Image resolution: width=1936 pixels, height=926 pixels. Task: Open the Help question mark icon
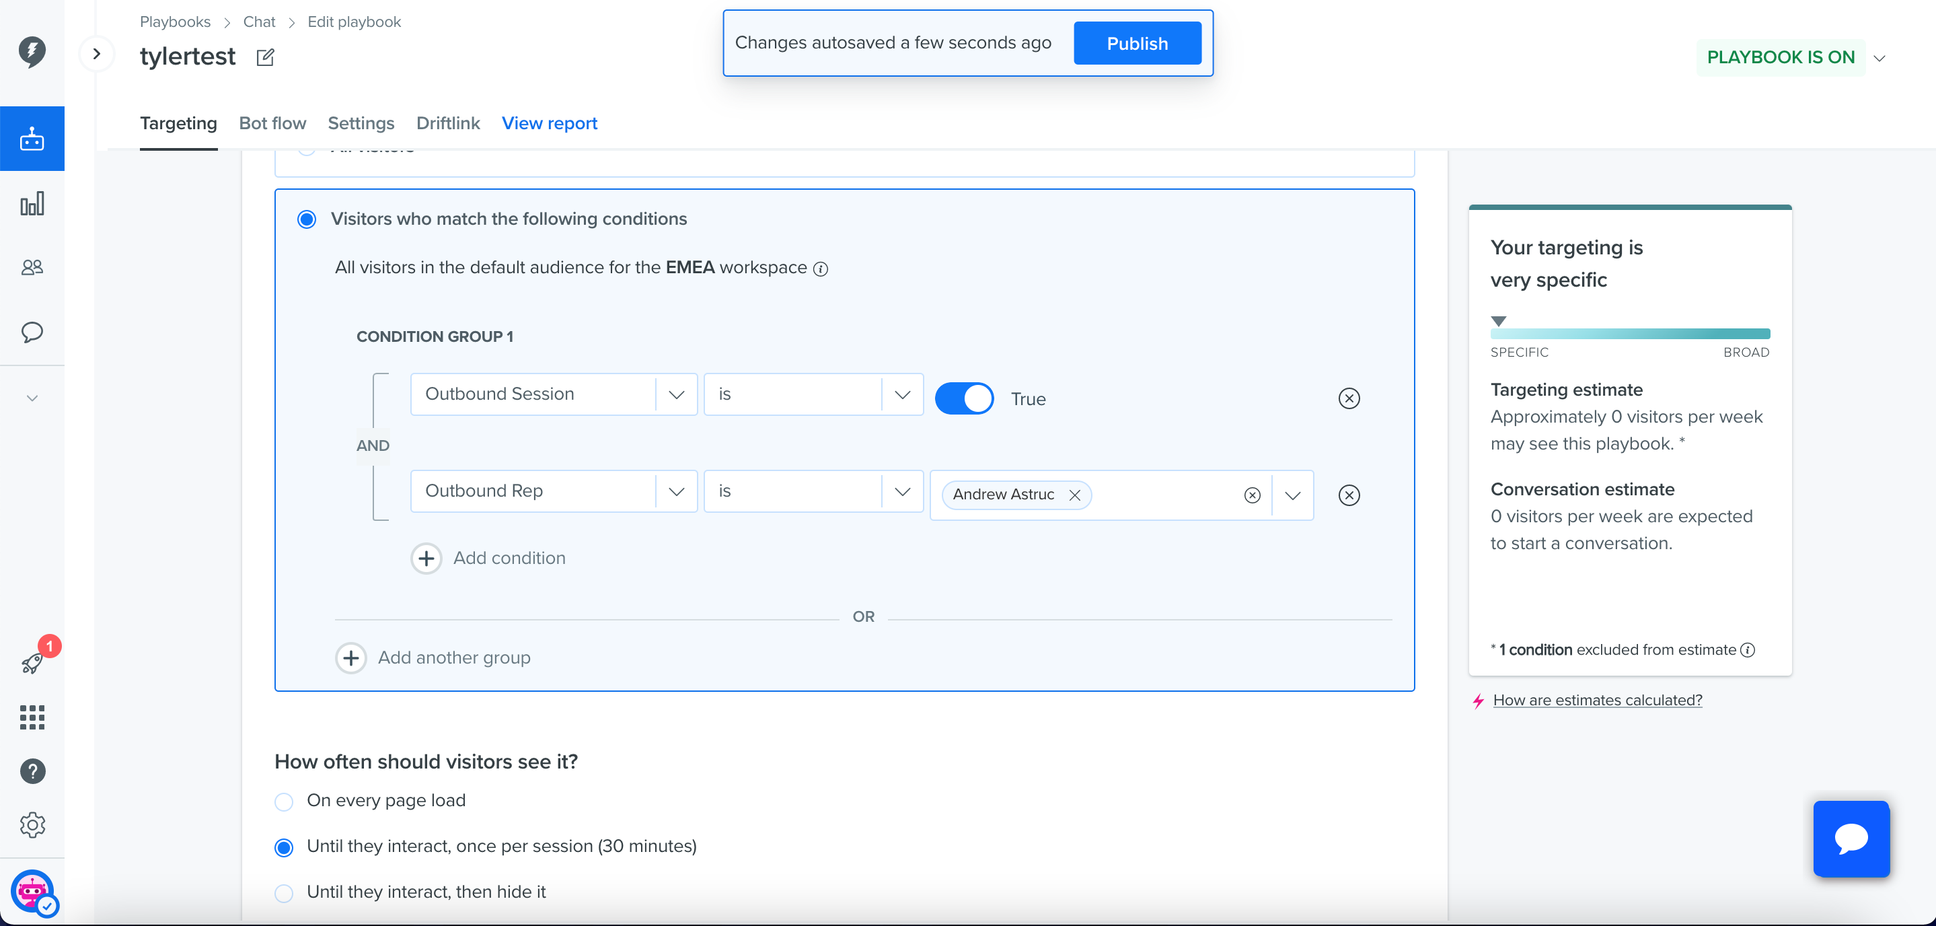click(32, 771)
